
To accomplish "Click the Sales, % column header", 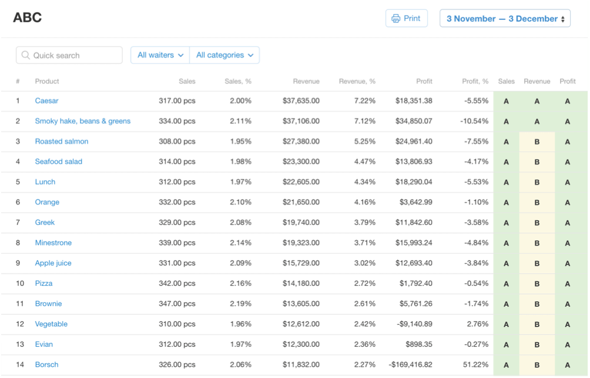I will point(237,82).
